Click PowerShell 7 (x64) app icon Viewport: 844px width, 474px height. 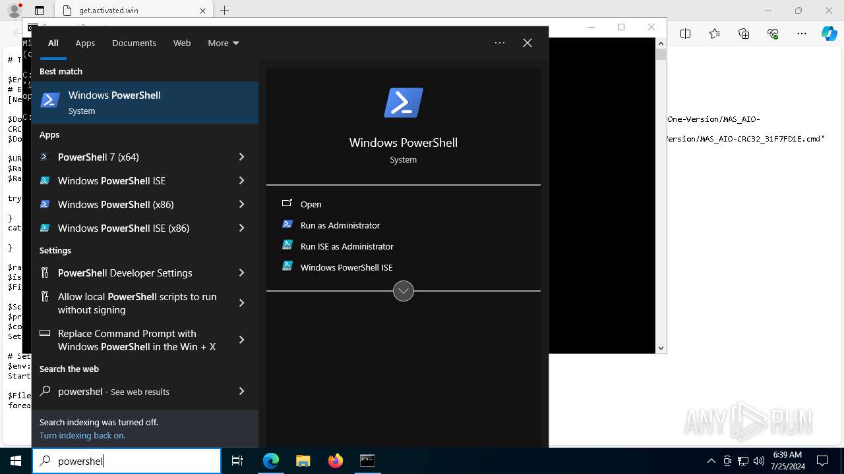pos(45,157)
